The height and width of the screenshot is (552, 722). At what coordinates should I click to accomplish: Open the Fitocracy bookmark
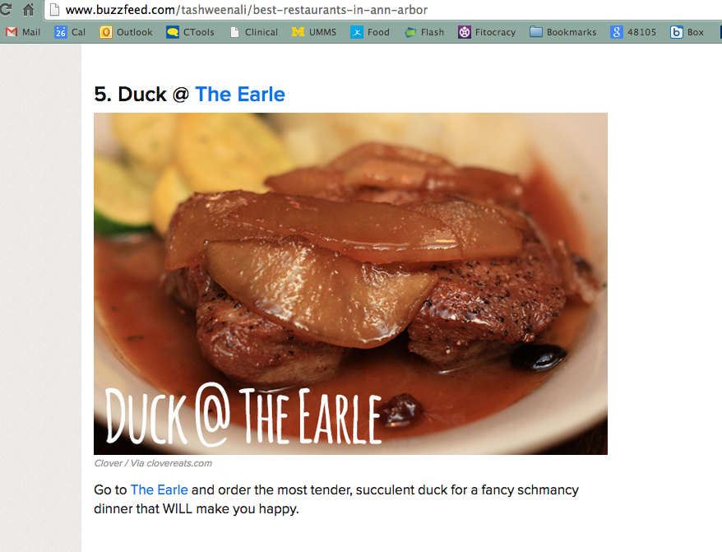(487, 32)
